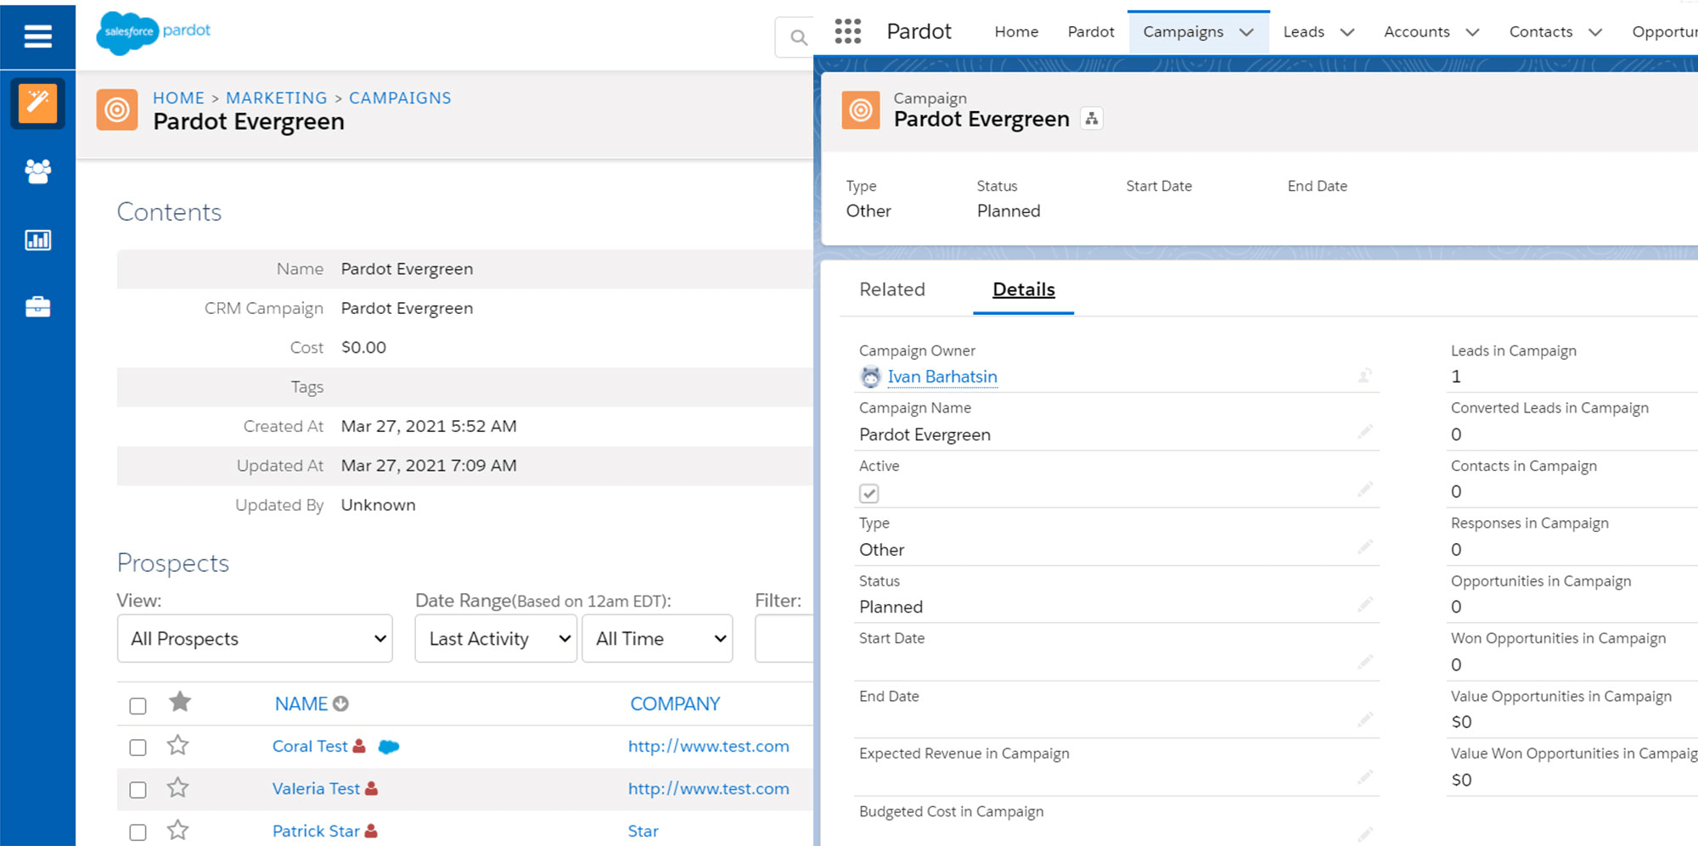Open the Admin briefcase icon in sidebar
This screenshot has height=846, width=1698.
point(38,306)
